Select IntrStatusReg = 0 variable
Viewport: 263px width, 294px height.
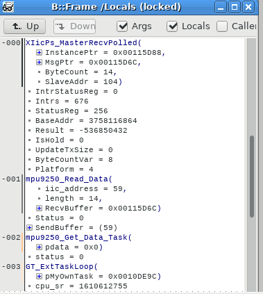click(76, 92)
